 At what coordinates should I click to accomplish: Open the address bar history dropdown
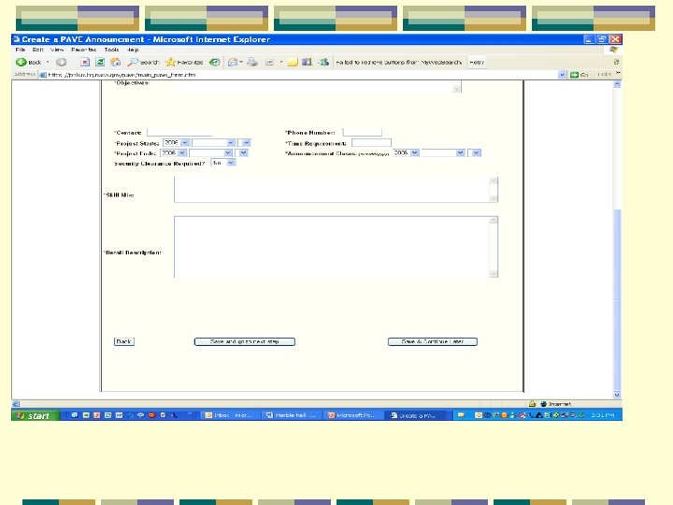tap(563, 75)
